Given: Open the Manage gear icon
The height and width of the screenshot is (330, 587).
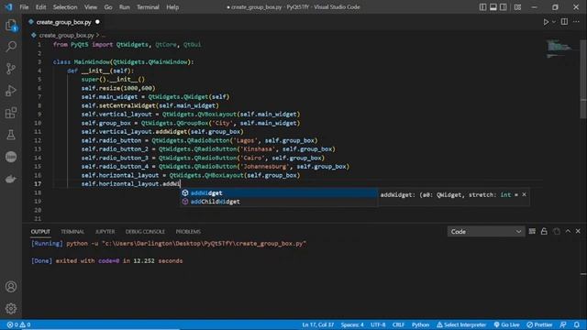Looking at the screenshot, I should (x=11, y=308).
